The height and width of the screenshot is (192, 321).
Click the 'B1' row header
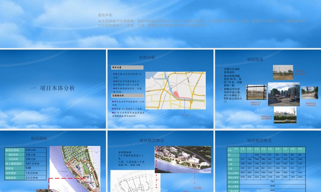[233, 155]
